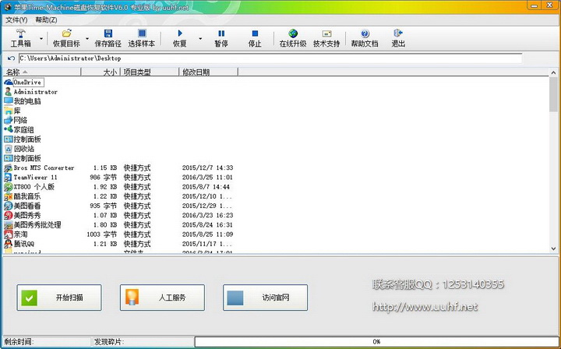Open the 帮助(Z) menu
Screen dimensions: 561x349
click(46, 20)
